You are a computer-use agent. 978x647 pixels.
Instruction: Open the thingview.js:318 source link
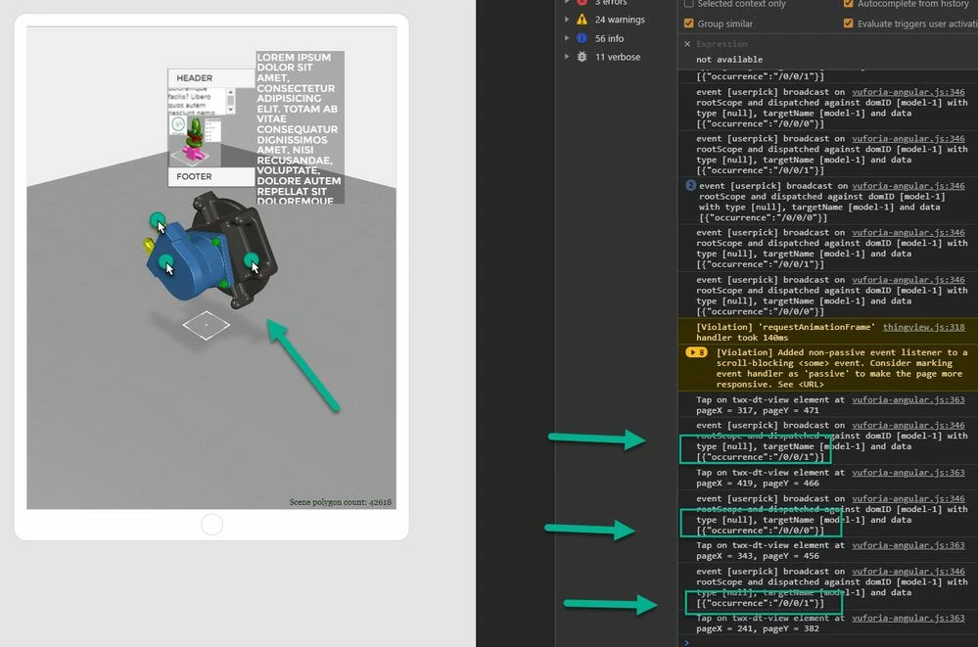click(x=924, y=327)
